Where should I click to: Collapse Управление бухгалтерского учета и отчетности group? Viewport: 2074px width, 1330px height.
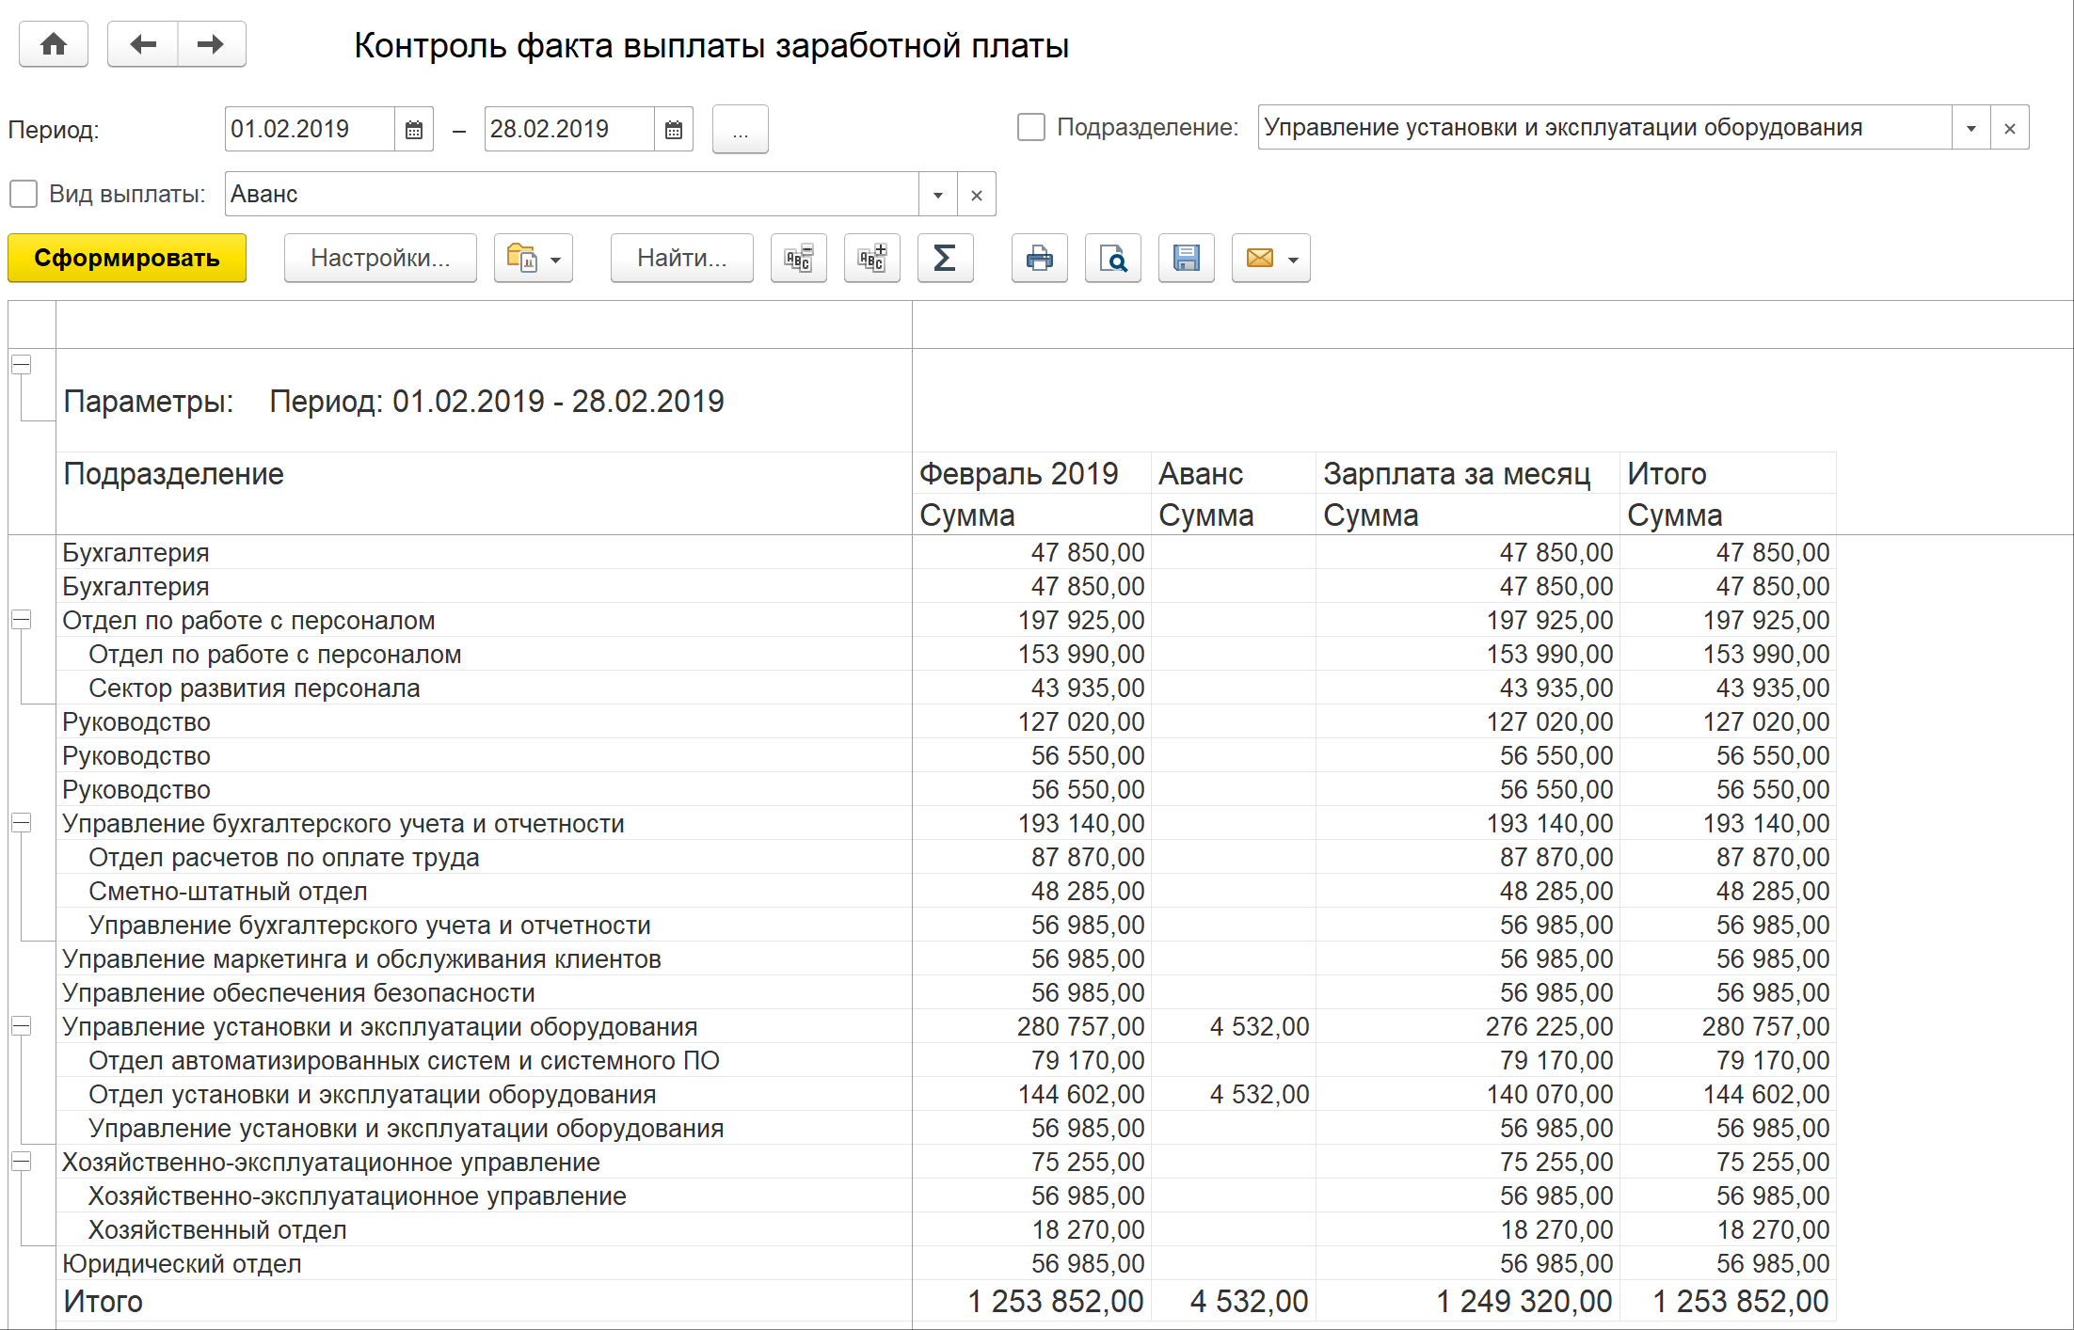tap(21, 823)
